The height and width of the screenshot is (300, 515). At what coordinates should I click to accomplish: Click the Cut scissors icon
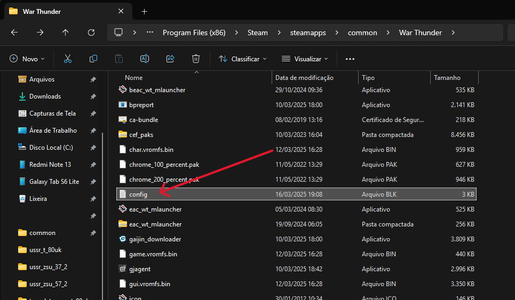coord(68,59)
